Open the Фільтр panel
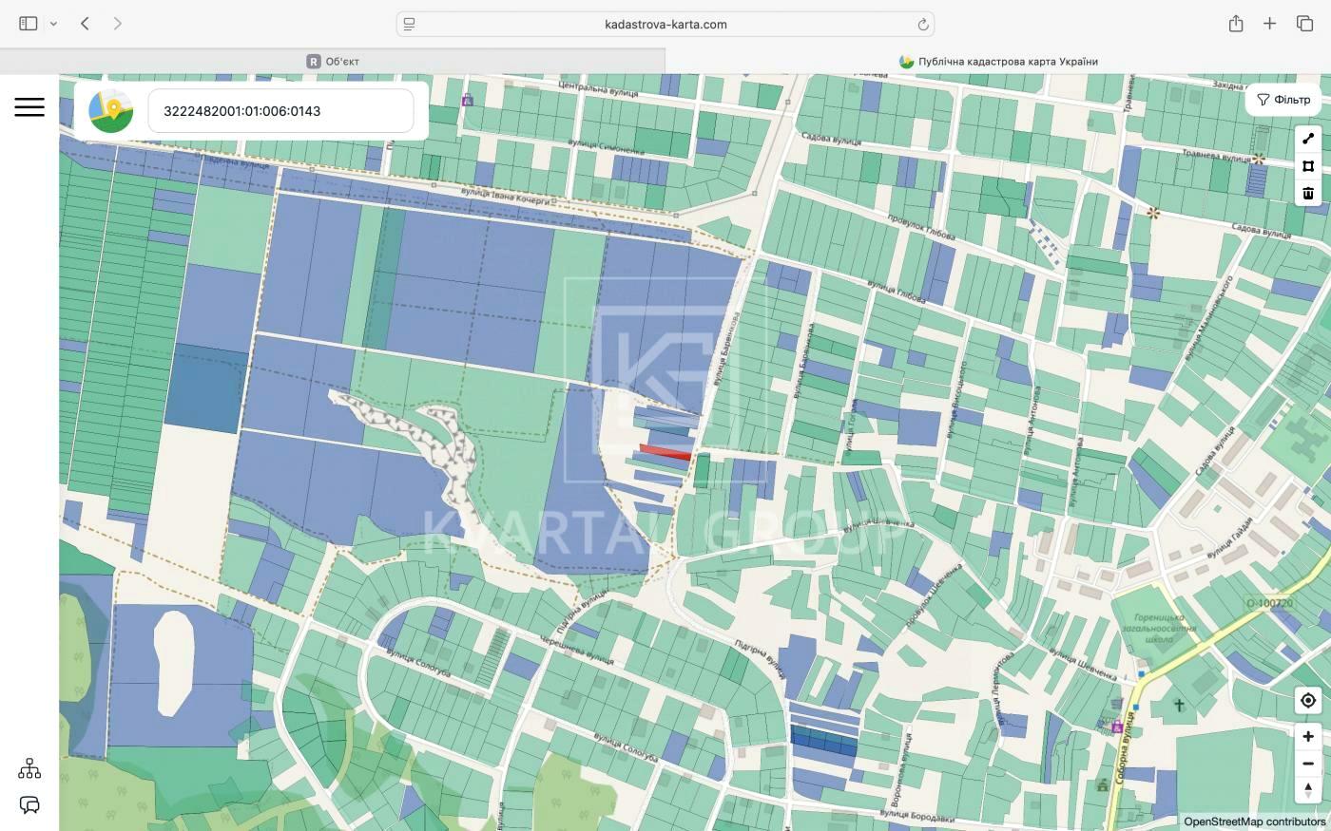 pos(1283,100)
